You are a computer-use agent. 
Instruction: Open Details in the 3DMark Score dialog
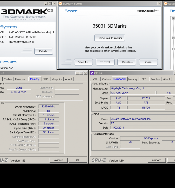point(127,62)
